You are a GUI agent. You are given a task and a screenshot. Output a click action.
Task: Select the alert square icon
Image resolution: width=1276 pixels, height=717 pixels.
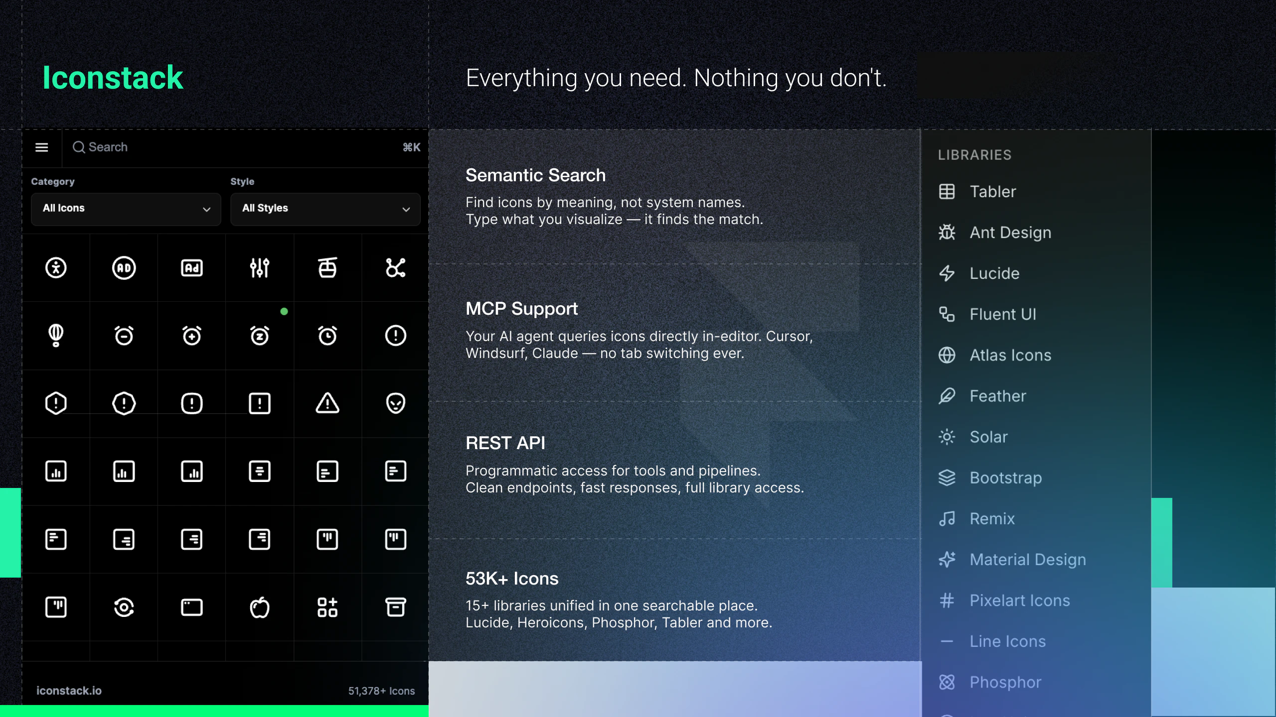coord(260,403)
